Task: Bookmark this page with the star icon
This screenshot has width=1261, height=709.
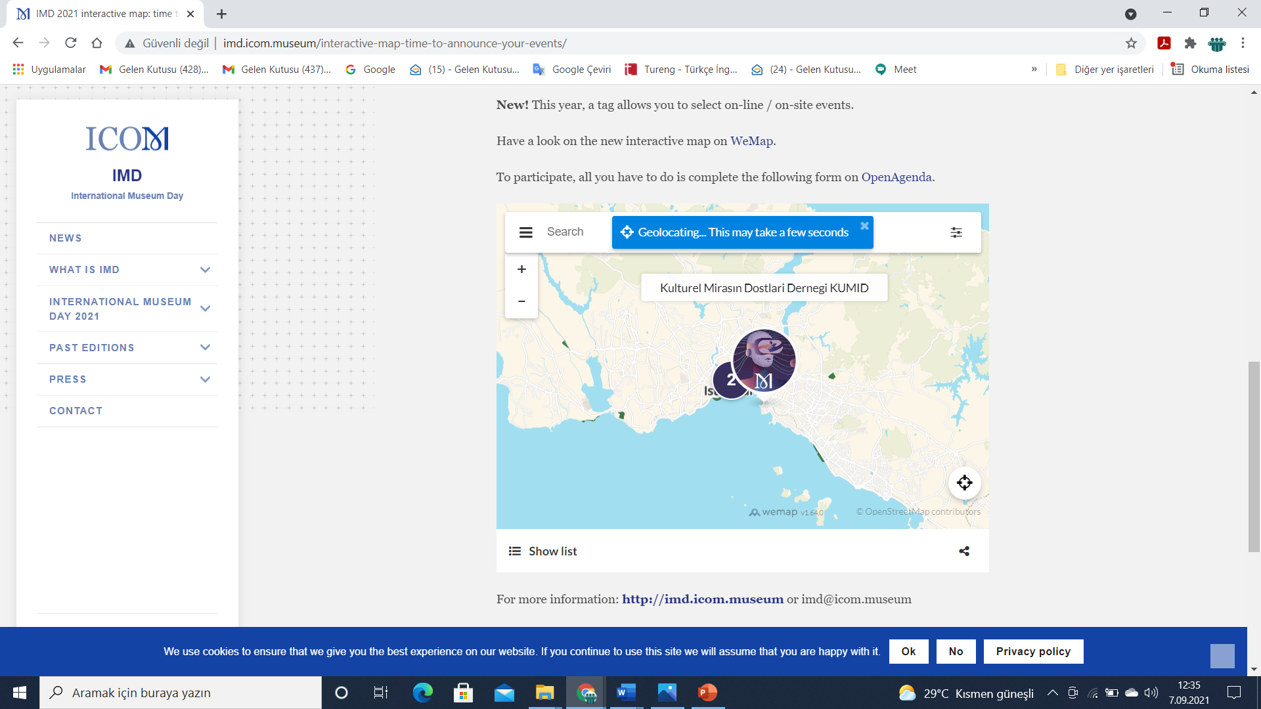Action: pos(1131,43)
